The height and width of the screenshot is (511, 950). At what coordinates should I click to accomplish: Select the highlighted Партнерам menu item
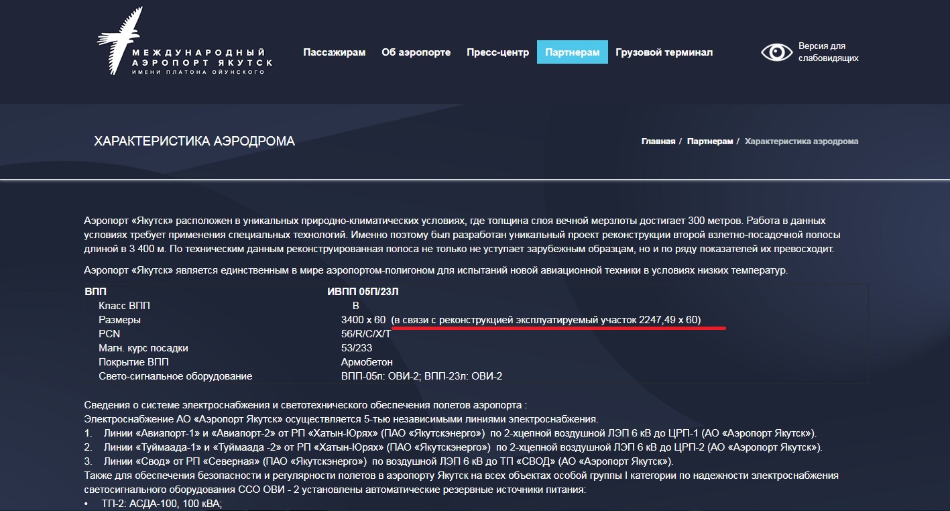coord(573,52)
